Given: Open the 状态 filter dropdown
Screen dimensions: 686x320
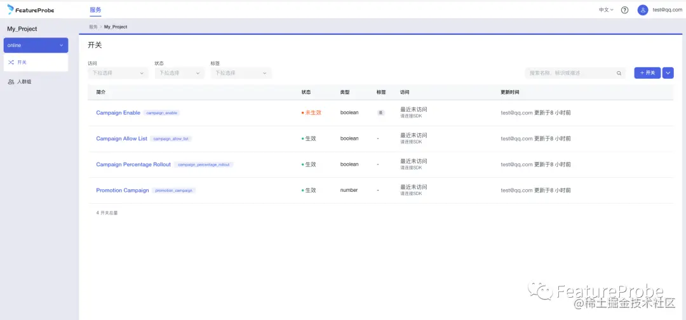Looking at the screenshot, I should (x=179, y=73).
